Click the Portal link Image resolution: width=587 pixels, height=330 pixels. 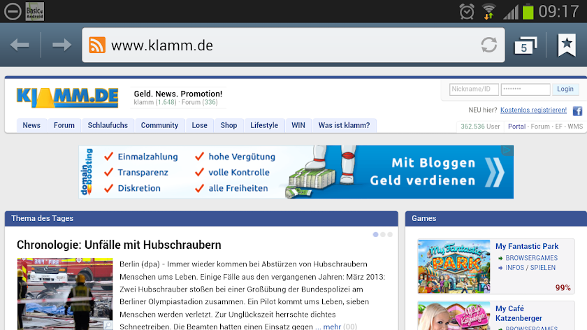coord(516,127)
